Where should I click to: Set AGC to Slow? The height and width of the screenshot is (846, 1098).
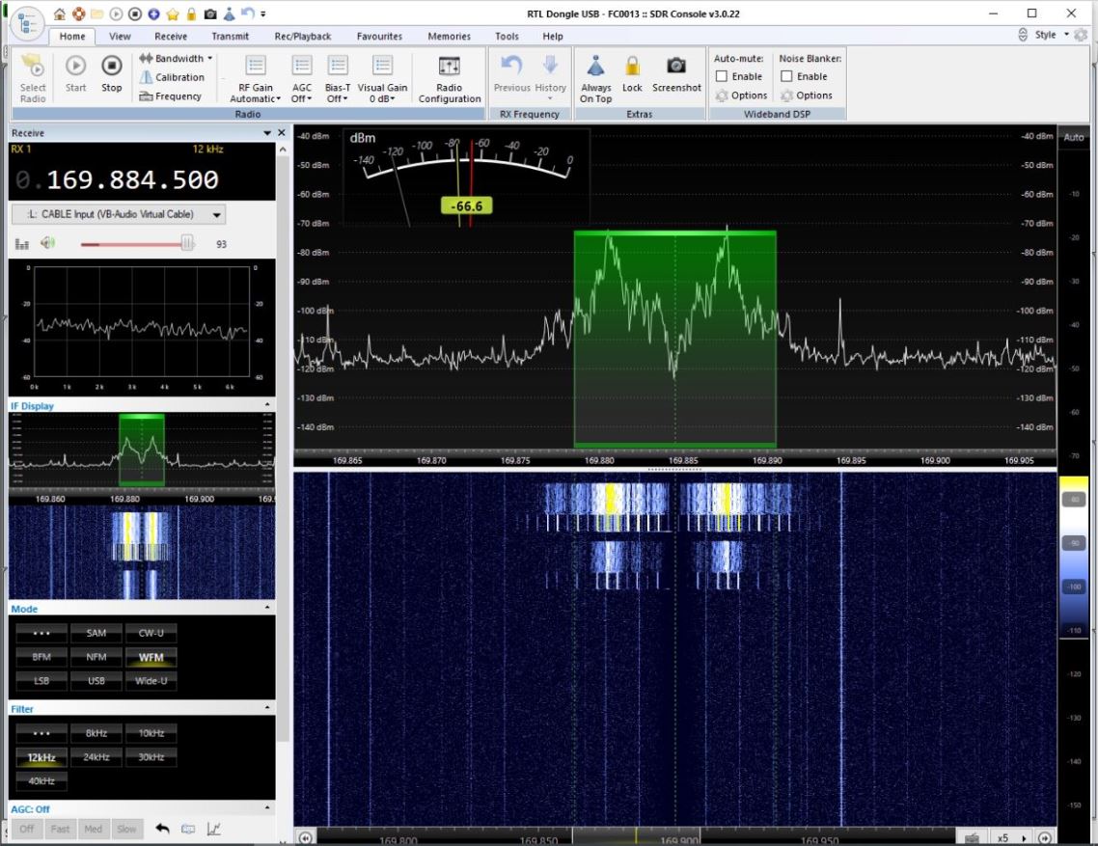click(x=126, y=830)
